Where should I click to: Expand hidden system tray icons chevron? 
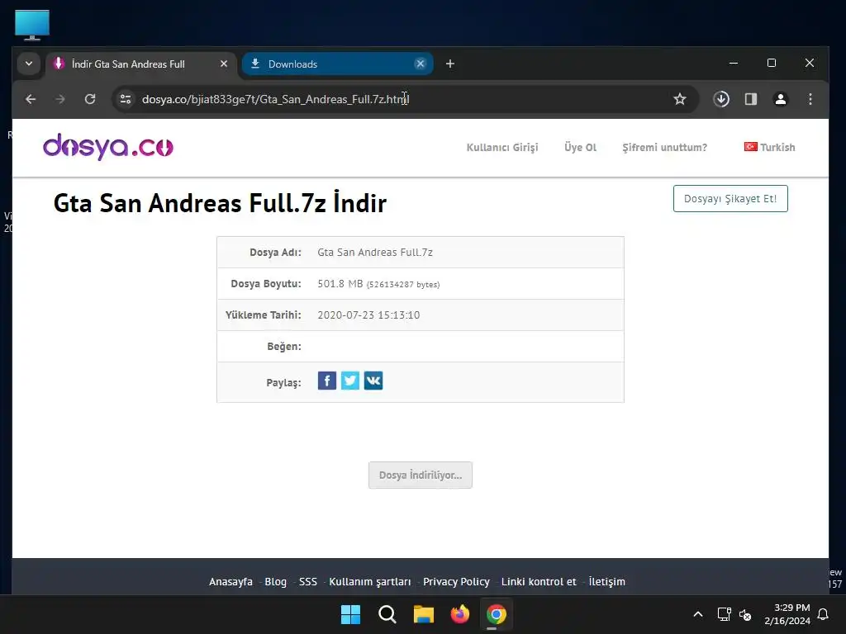tap(697, 614)
